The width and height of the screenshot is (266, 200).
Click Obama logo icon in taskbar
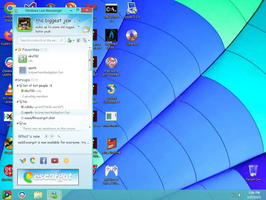22,195
